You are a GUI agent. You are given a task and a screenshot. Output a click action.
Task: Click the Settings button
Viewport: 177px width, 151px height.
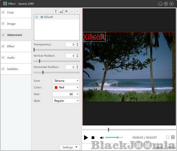(x=70, y=147)
